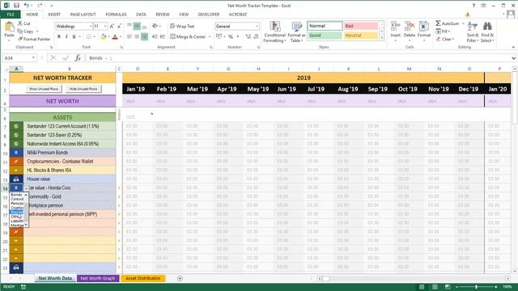Click the Show Unused Rows button
Image resolution: width=518 pixels, height=291 pixels.
point(44,89)
